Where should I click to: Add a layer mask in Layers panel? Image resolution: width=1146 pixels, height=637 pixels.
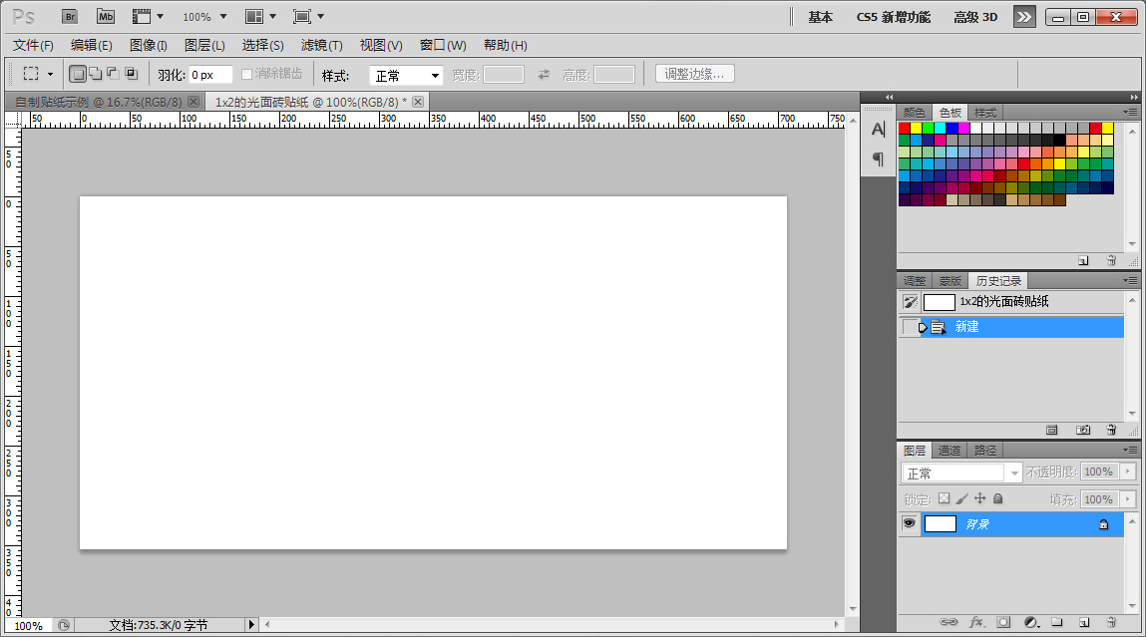(x=1003, y=622)
